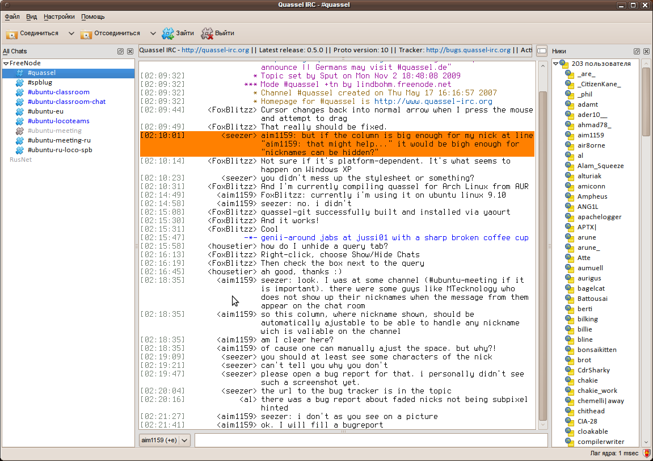Select nick Ampheus in the list
The width and height of the screenshot is (653, 461).
coord(592,196)
